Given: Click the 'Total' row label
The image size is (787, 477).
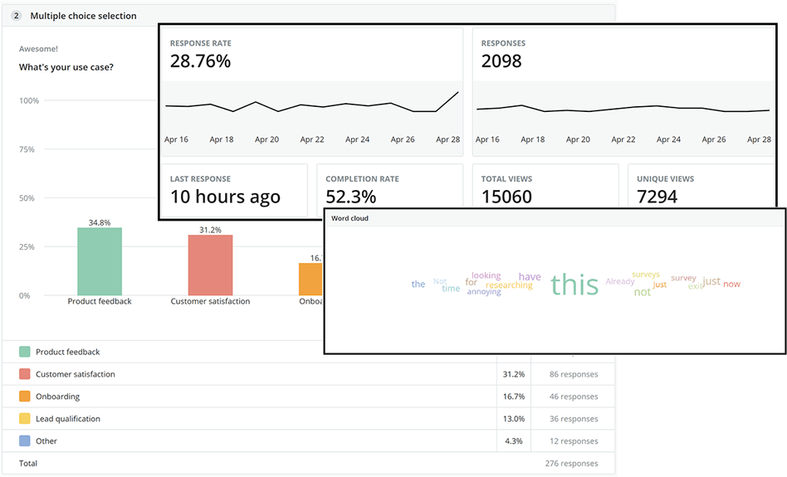Looking at the screenshot, I should pyautogui.click(x=28, y=463).
